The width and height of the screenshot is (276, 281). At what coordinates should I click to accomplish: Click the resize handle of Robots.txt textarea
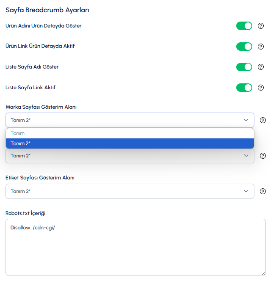coord(263,274)
